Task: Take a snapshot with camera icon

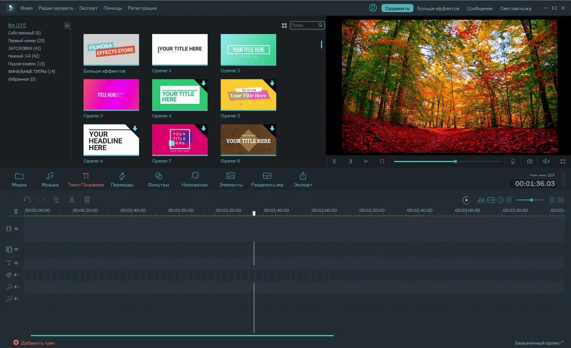Action: click(x=529, y=161)
